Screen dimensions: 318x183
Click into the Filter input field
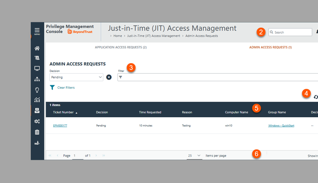tap(217, 77)
